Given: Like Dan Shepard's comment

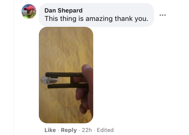Looking at the screenshot, I should 50,130.
